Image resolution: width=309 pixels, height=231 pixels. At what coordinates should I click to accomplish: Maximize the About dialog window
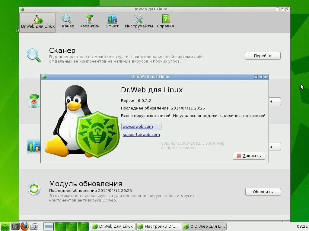click(260, 77)
